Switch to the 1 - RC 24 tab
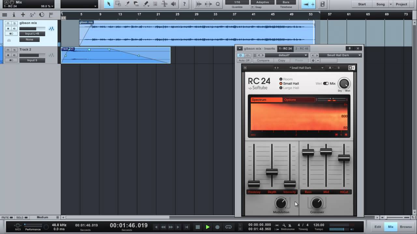The width and height of the screenshot is (417, 234). click(x=285, y=48)
